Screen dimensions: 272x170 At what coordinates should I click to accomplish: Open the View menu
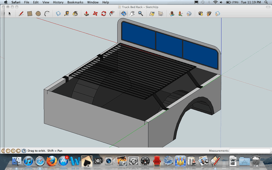point(46,2)
